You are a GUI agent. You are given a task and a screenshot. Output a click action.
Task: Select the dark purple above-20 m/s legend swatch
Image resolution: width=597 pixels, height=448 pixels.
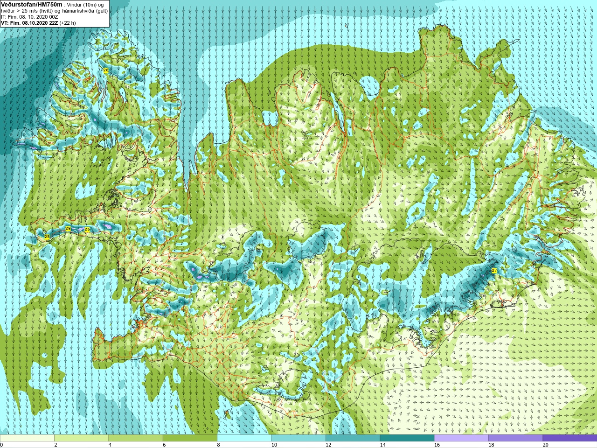point(570,438)
